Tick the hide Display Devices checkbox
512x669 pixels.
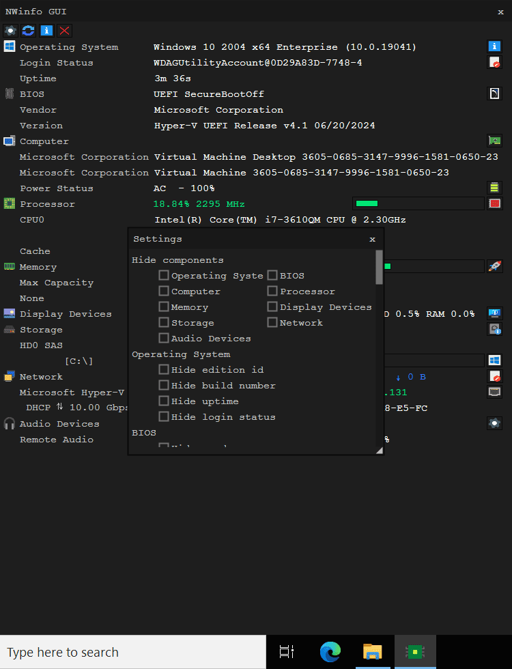[272, 307]
